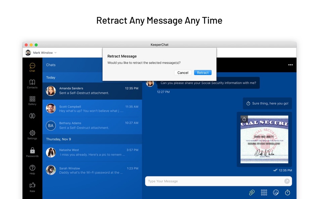
Task: Click sender avatar beside incoming message
Action: (150, 83)
